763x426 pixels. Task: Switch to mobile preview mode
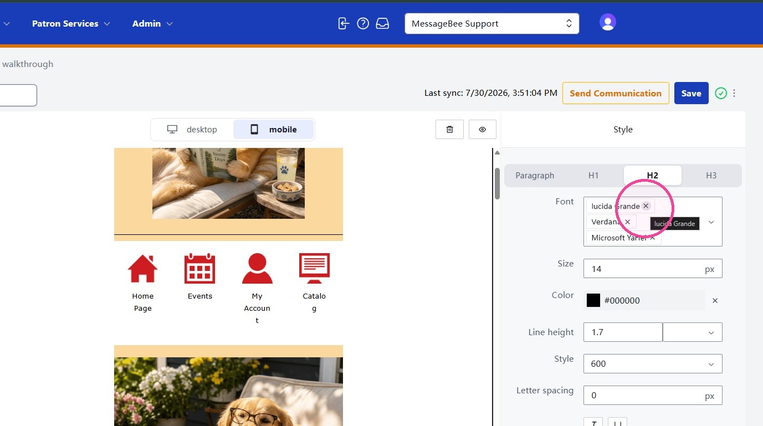(274, 129)
